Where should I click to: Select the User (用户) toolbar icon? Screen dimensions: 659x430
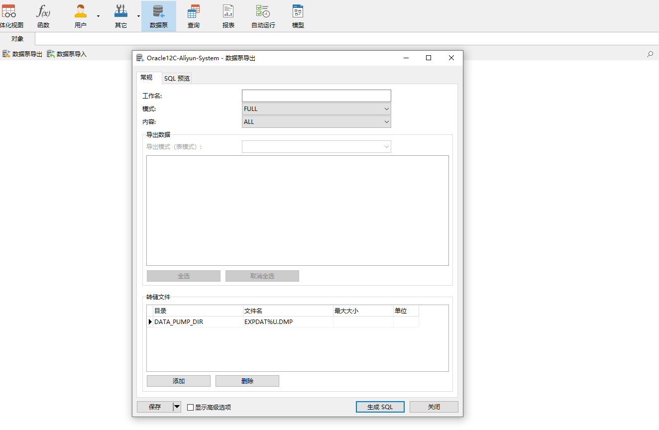pos(80,16)
